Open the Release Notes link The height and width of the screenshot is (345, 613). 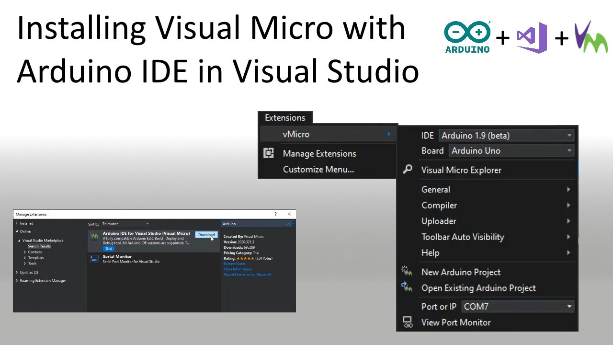coord(235,264)
